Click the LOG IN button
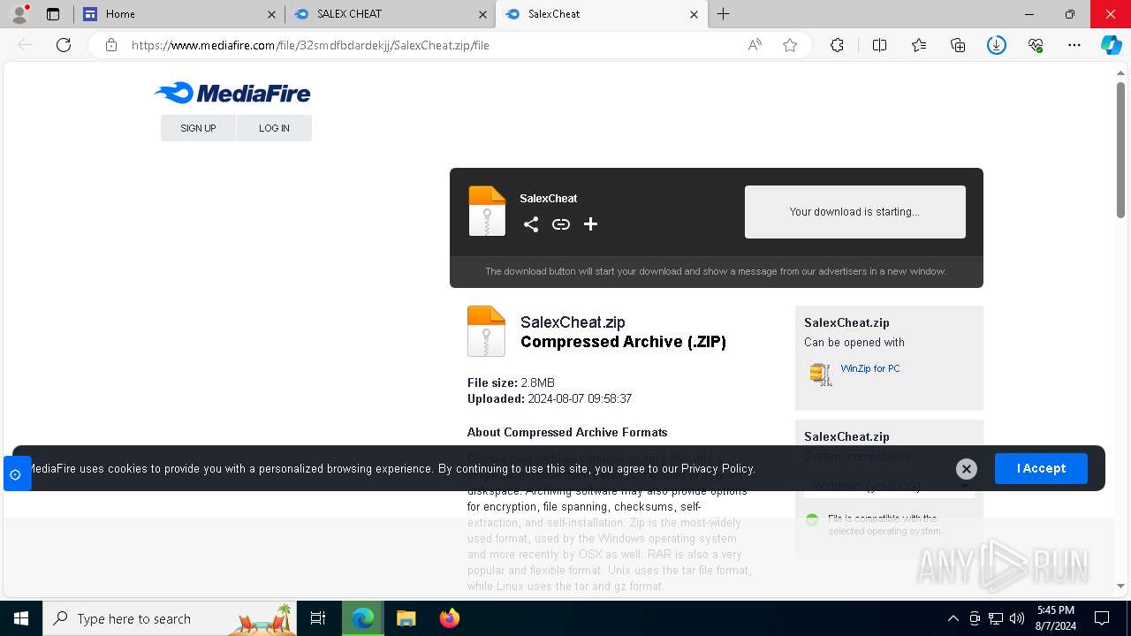The height and width of the screenshot is (636, 1131). point(274,128)
